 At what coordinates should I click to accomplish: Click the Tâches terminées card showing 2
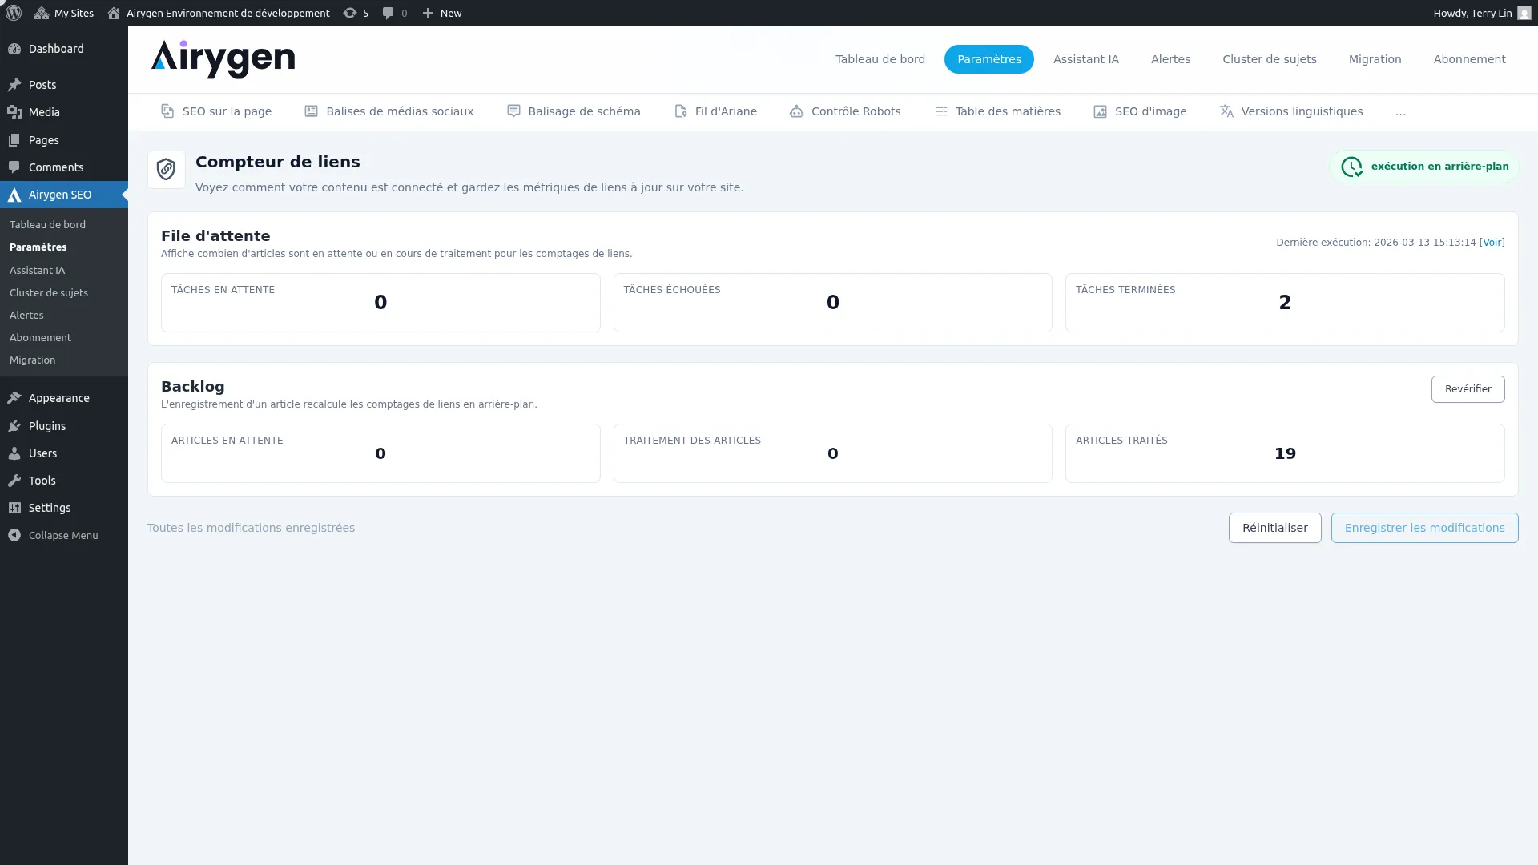(1285, 303)
